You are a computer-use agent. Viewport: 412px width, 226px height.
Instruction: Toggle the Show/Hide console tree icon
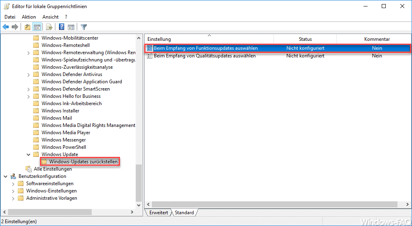[37, 27]
